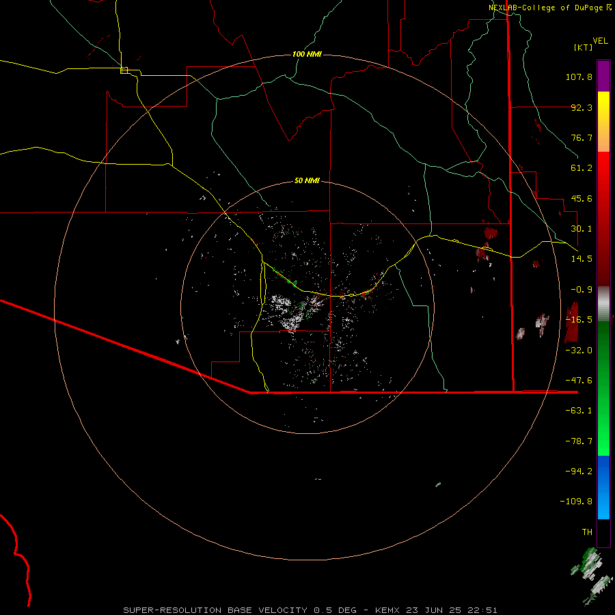Viewport: 615px width, 615px height.
Task: Click the -94.2 velocity scale value
Action: pyautogui.click(x=579, y=471)
